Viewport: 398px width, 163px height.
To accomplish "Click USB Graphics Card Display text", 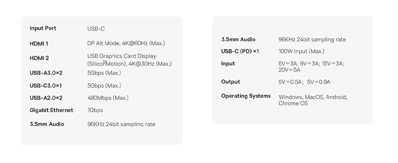I will pyautogui.click(x=122, y=56).
